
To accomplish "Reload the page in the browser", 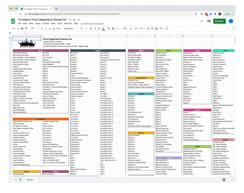I will pos(20,14).
